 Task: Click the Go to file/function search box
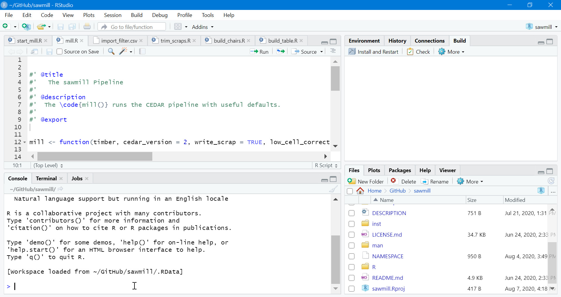[132, 27]
